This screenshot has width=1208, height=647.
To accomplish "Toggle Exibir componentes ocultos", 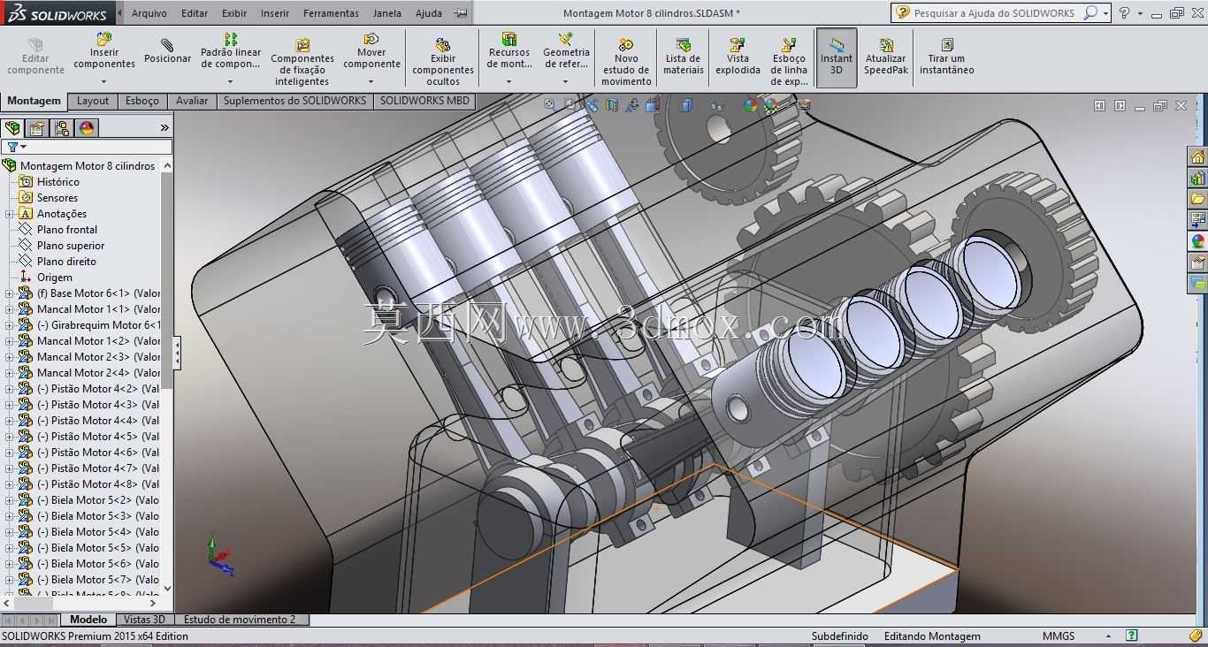I will point(443,62).
